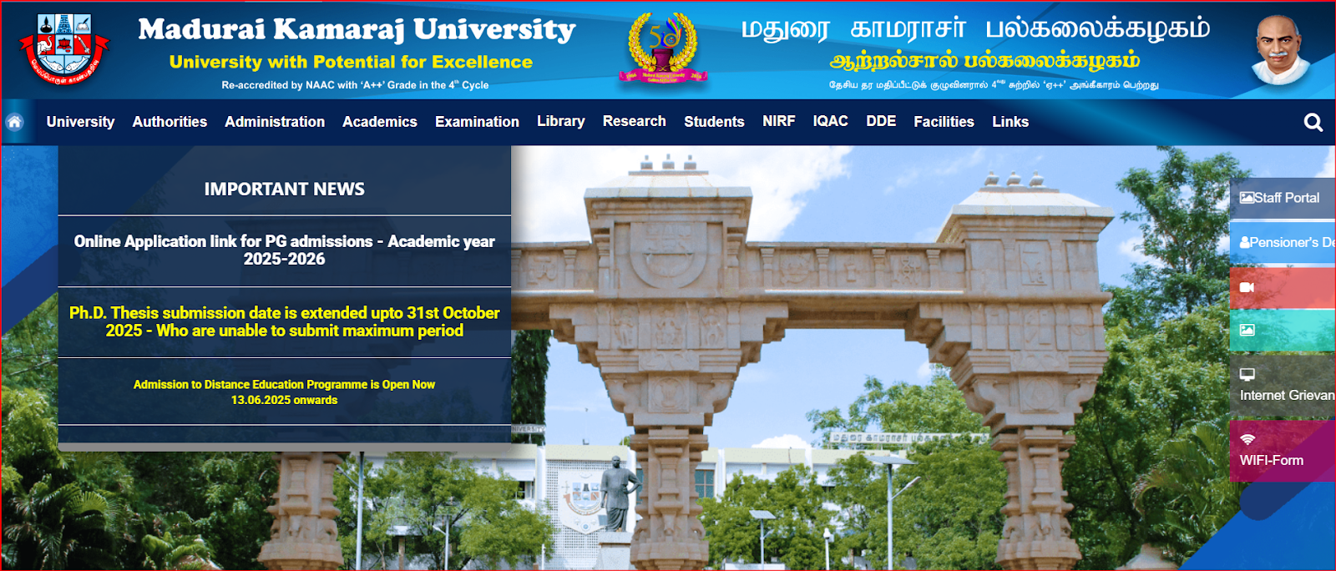The height and width of the screenshot is (571, 1336).
Task: Open PG admissions online application news link
Action: pyautogui.click(x=285, y=250)
